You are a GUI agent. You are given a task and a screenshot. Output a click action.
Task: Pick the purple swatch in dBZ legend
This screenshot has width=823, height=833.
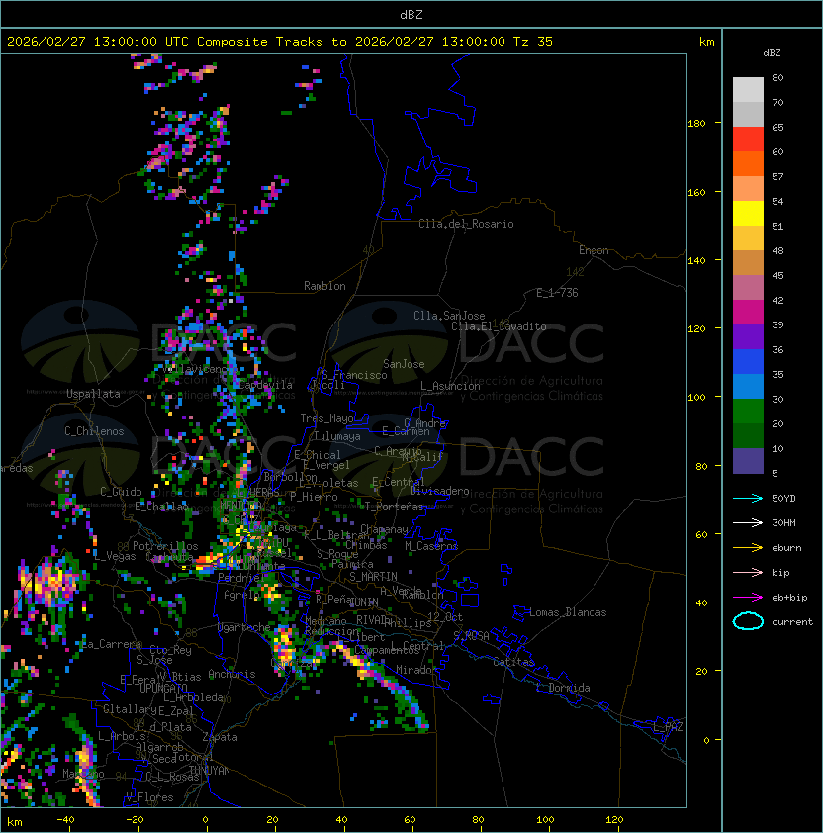click(x=748, y=336)
